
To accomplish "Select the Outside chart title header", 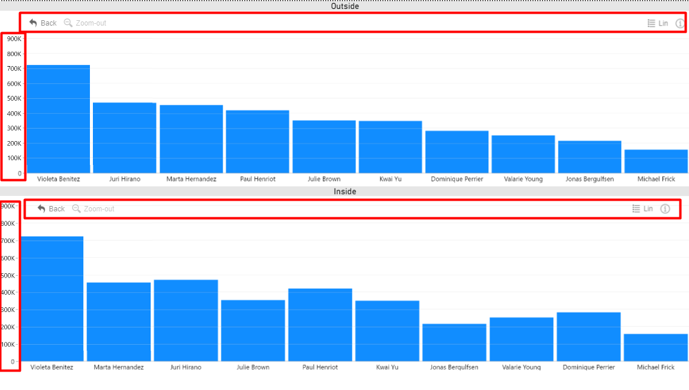I will pyautogui.click(x=345, y=7).
